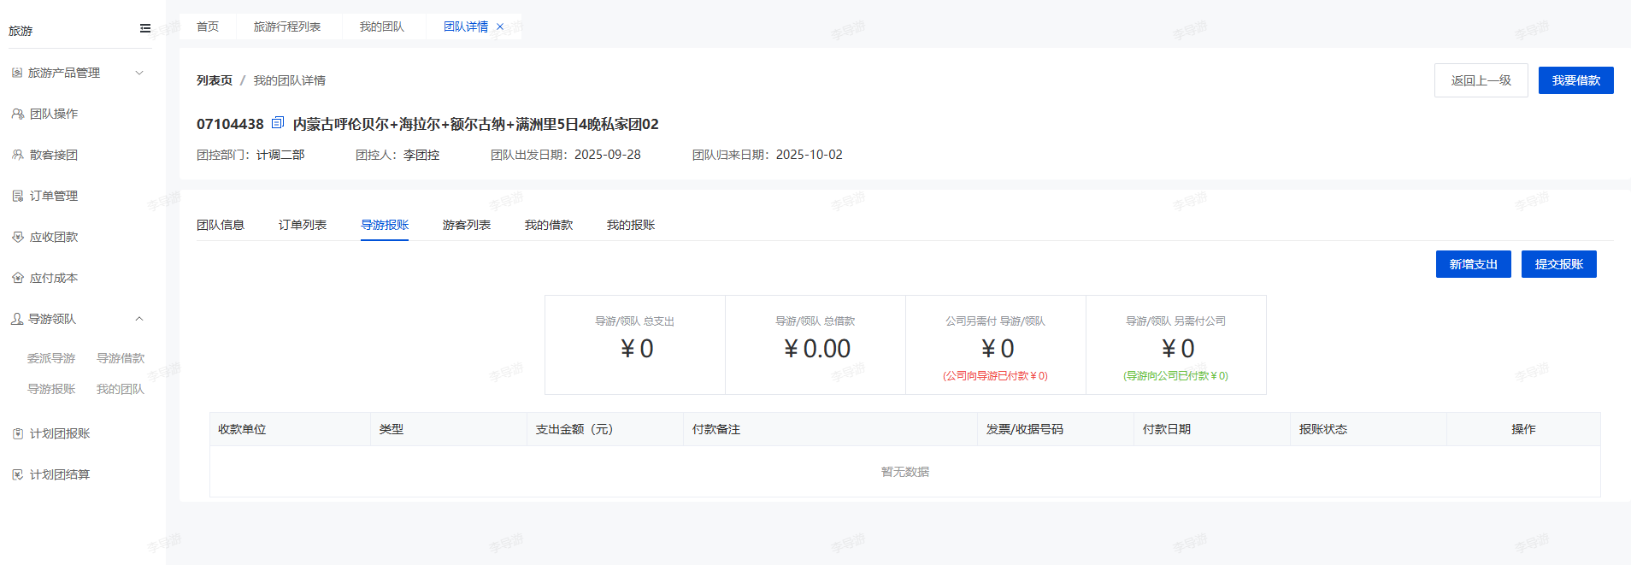Click the 计划团报账 sidebar icon
The width and height of the screenshot is (1631, 565).
(x=18, y=433)
